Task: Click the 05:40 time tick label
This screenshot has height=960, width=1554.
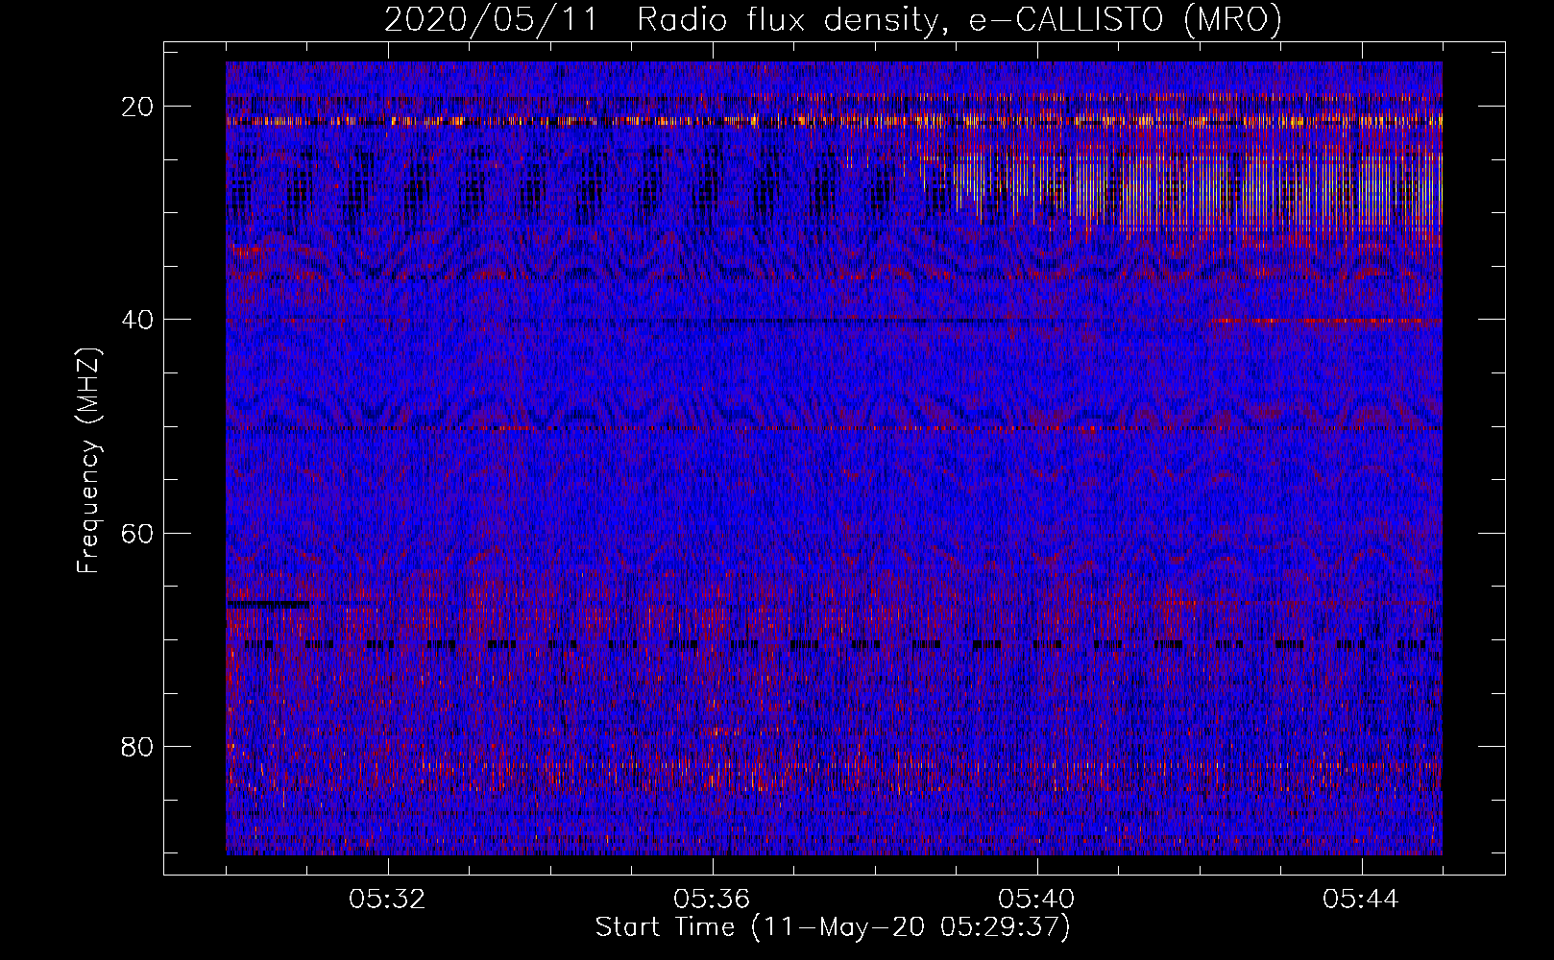Action: pyautogui.click(x=1036, y=900)
